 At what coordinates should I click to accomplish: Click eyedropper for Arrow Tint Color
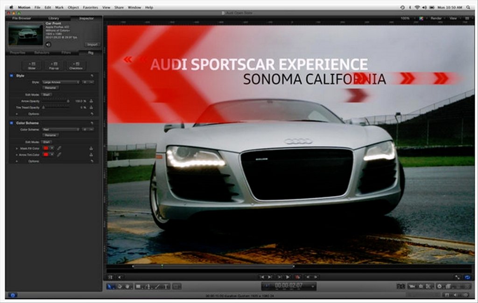(59, 155)
